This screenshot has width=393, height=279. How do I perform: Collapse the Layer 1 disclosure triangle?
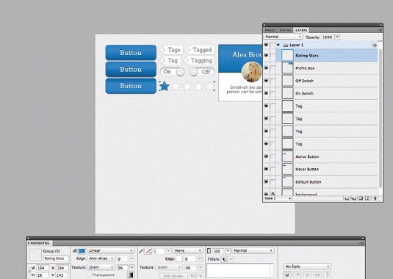click(x=278, y=45)
